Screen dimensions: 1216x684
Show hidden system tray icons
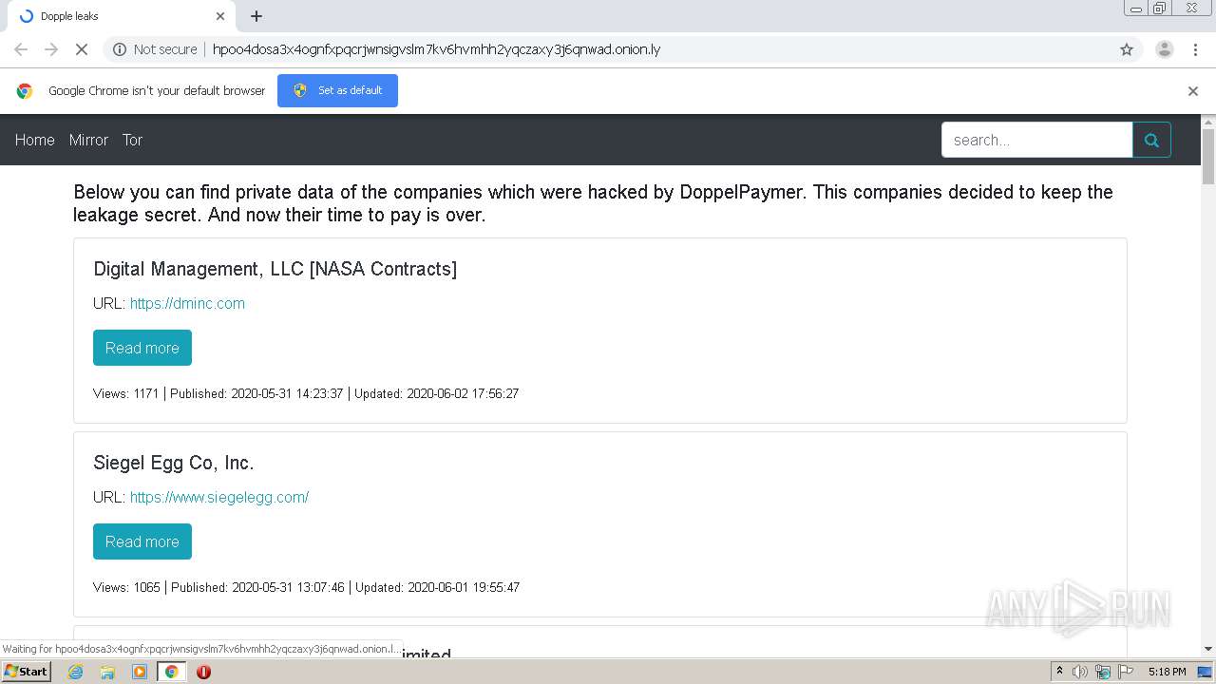coord(1059,671)
